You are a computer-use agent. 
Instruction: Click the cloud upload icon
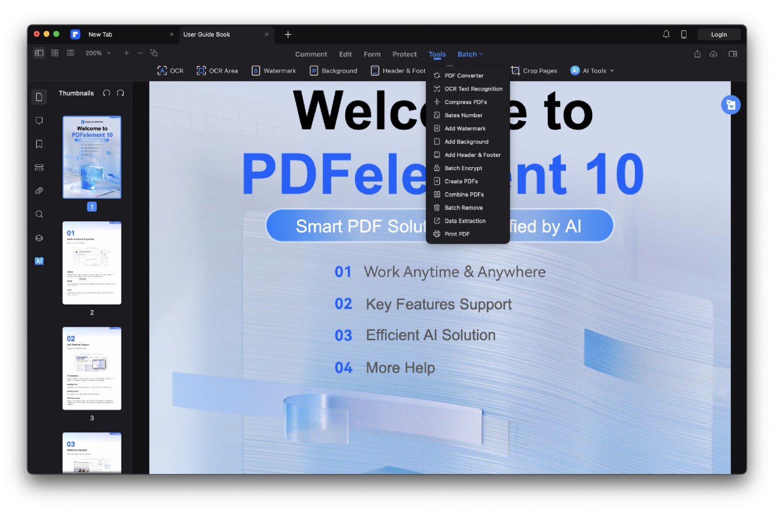coord(713,54)
